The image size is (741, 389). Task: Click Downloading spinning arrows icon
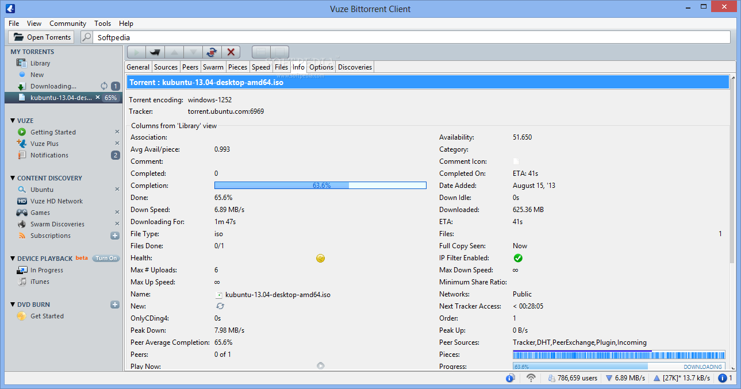point(104,86)
